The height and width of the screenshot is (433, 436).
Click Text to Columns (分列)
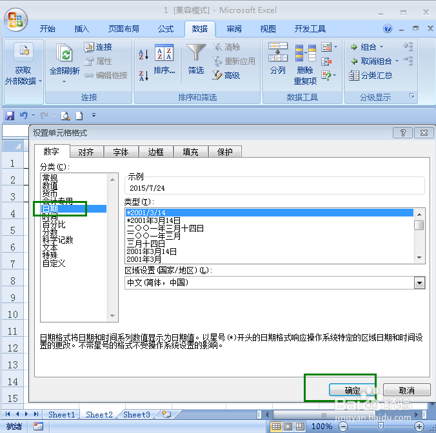[x=278, y=59]
